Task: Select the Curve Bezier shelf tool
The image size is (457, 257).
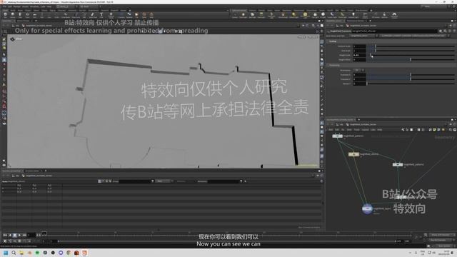Action: [x=66, y=14]
